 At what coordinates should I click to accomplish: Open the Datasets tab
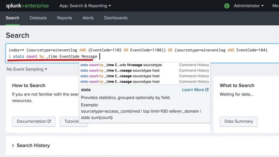38,18
